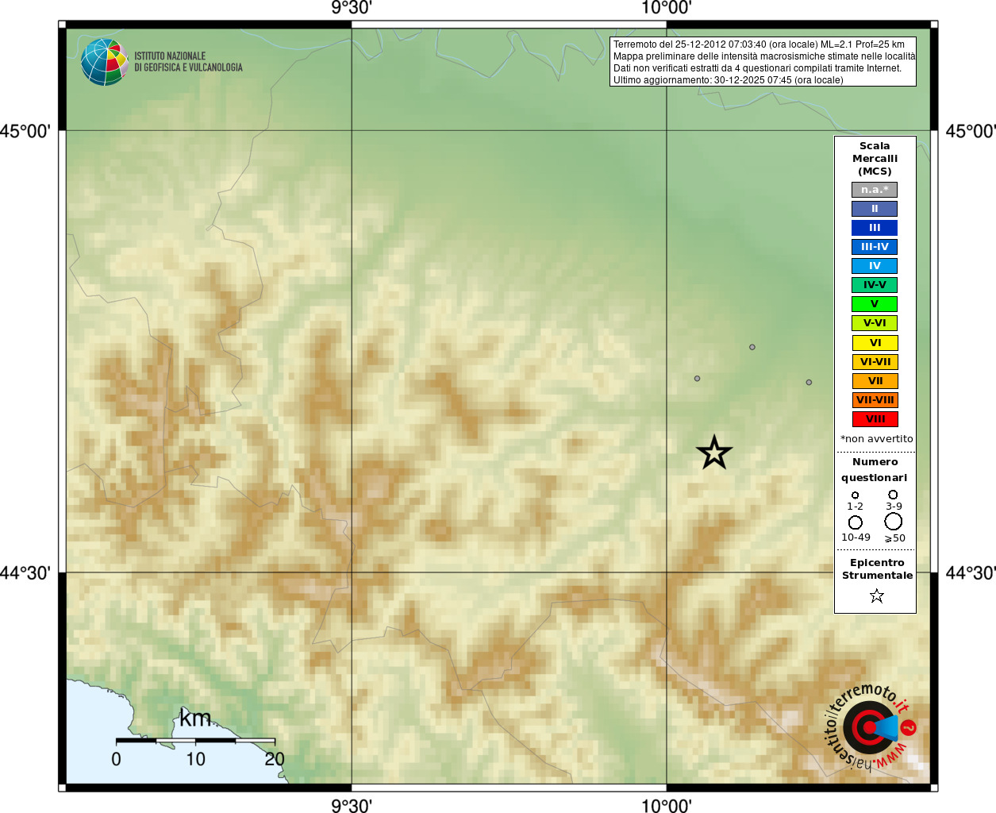Image resolution: width=996 pixels, height=813 pixels.
Task: Select the VII-VIII legend swatch
Action: pyautogui.click(x=875, y=400)
